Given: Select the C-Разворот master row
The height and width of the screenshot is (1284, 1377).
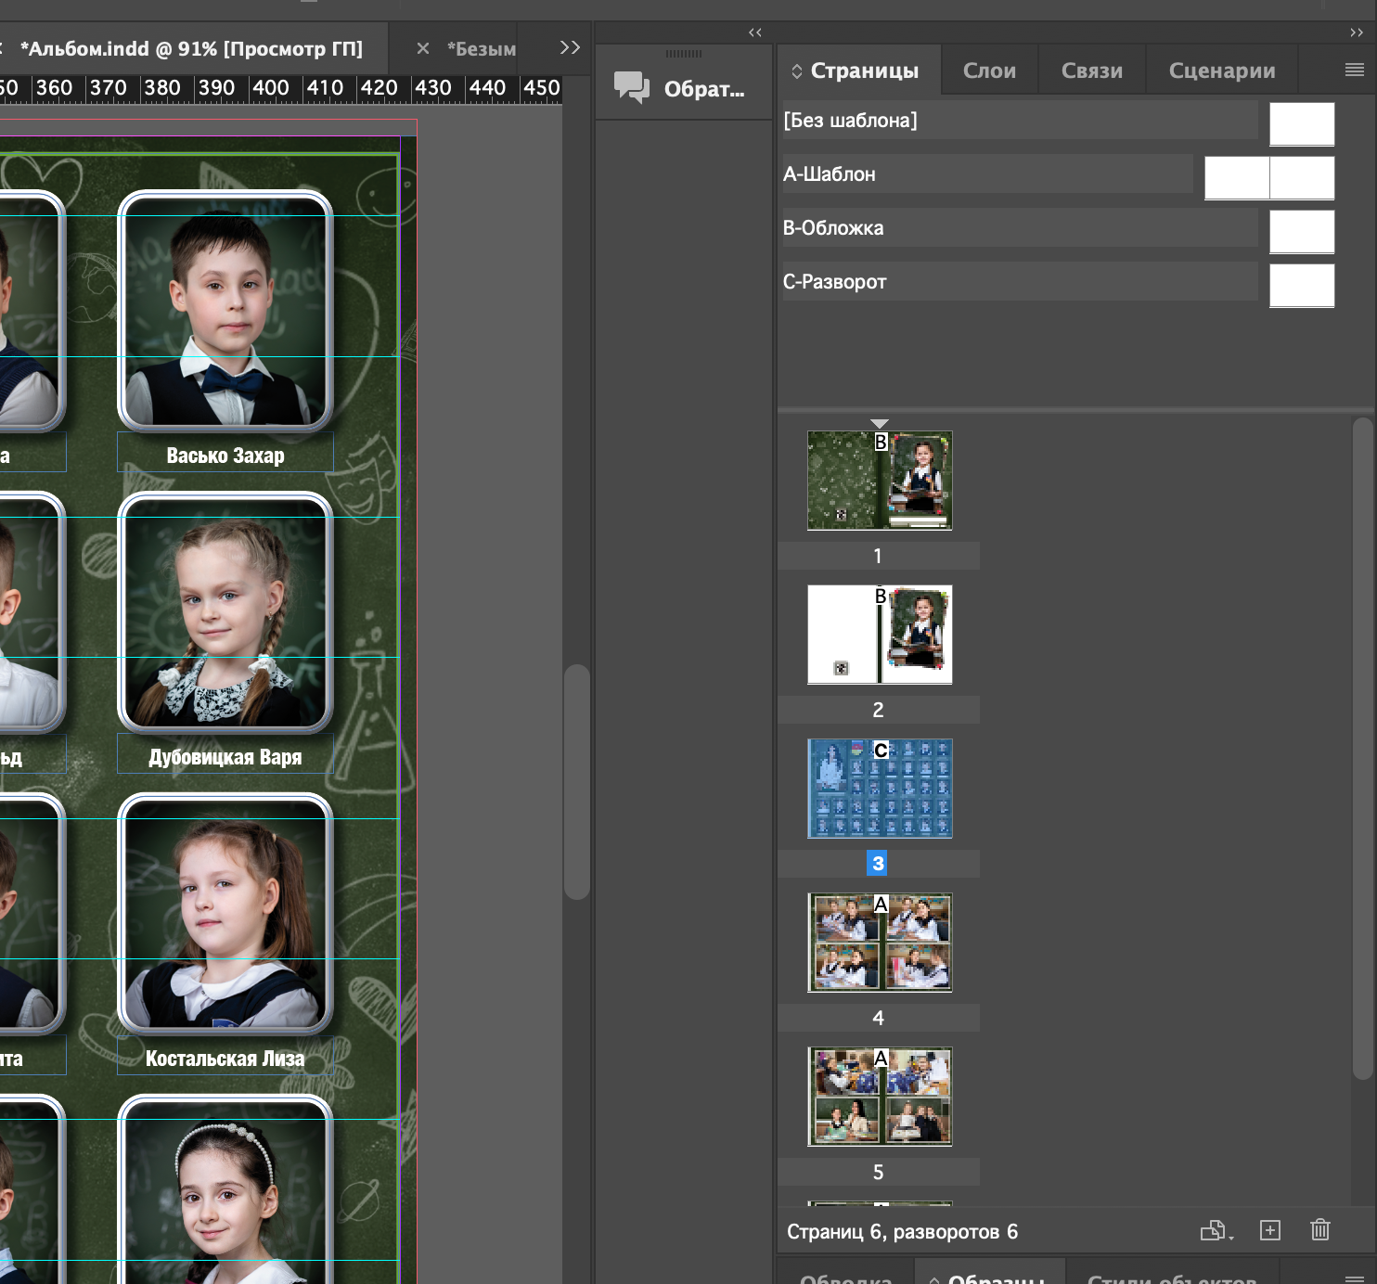Looking at the screenshot, I should click(x=1020, y=282).
